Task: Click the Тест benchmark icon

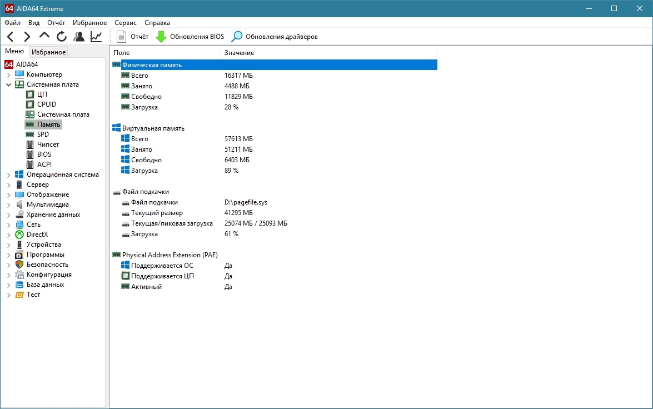Action: click(x=19, y=295)
